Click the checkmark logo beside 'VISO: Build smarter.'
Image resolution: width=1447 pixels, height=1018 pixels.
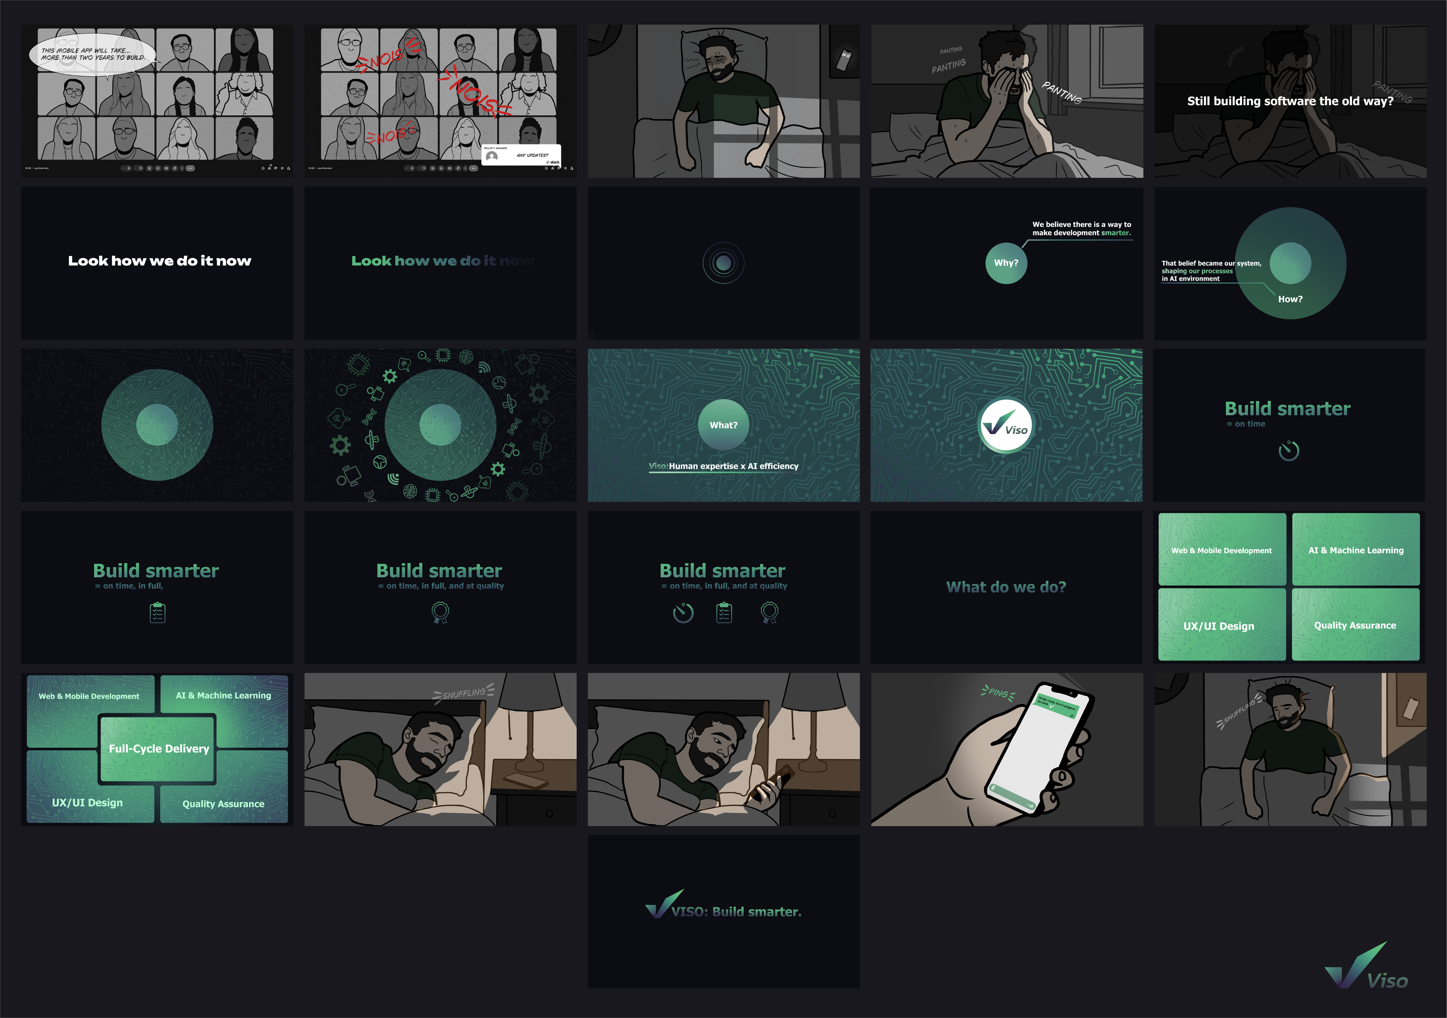coord(664,904)
